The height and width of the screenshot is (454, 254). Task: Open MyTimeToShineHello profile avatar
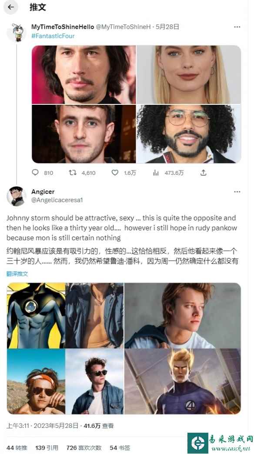point(17,32)
